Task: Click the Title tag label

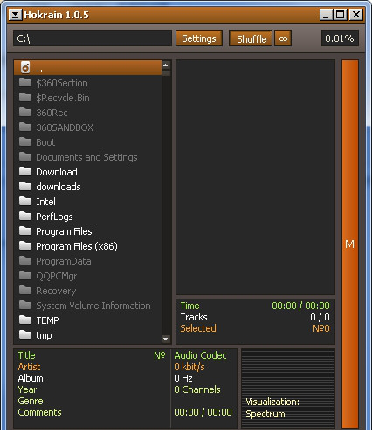Action: (26, 355)
